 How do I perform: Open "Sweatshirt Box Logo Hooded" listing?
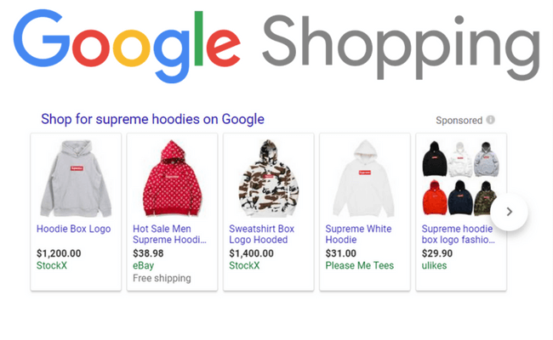point(262,235)
